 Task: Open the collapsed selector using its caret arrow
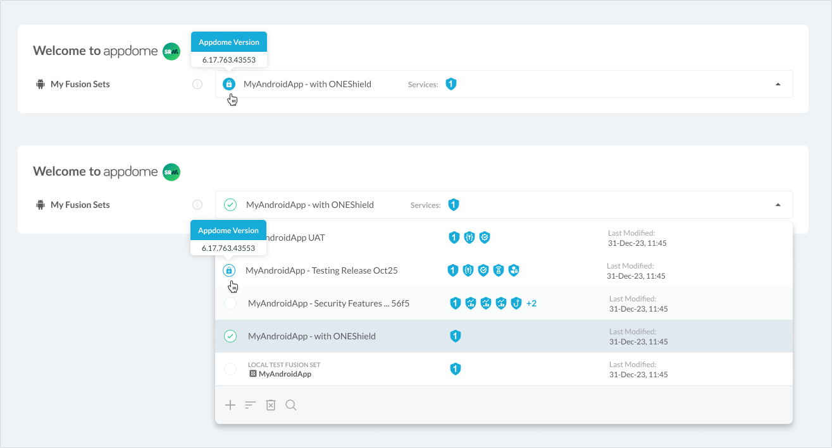[778, 84]
